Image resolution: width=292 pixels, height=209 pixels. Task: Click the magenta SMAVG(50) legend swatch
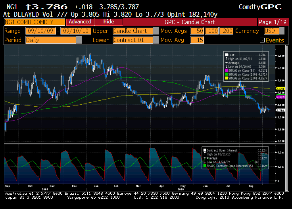click(226, 71)
